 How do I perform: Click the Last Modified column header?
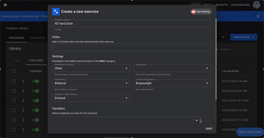230,71
